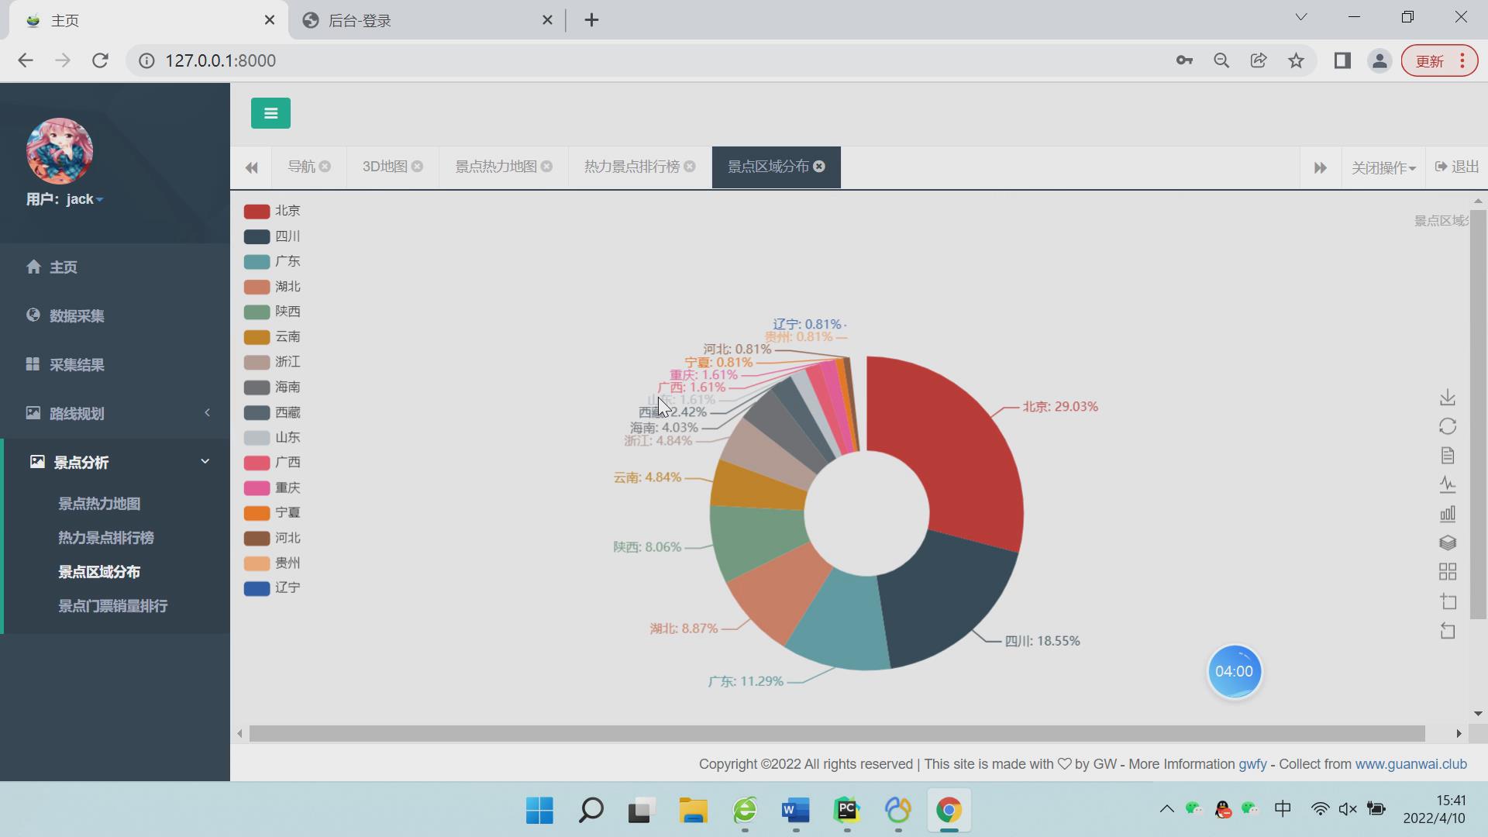Image resolution: width=1488 pixels, height=837 pixels.
Task: Switch chart to bar chart icon
Action: click(1447, 514)
